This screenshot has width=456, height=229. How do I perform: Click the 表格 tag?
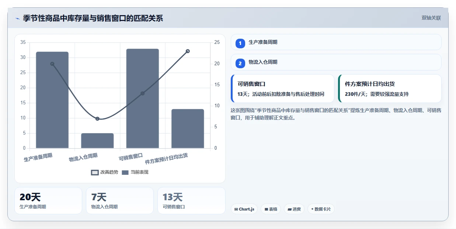(271, 209)
